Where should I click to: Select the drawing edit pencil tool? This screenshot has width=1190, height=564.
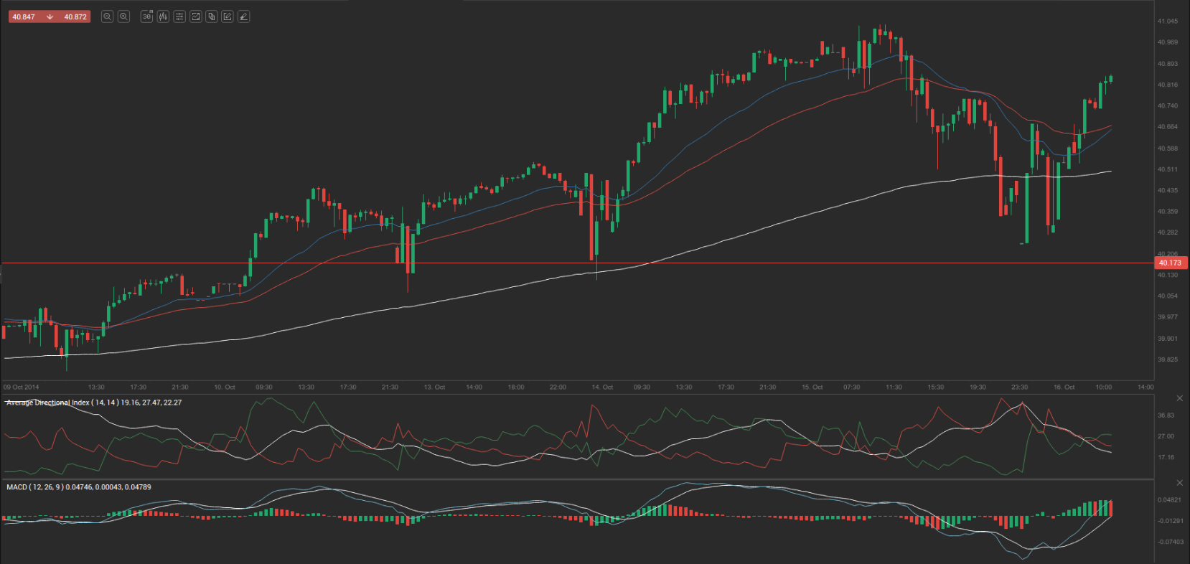coord(228,17)
